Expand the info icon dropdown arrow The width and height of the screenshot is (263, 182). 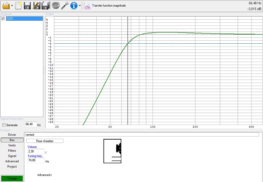[80, 6]
